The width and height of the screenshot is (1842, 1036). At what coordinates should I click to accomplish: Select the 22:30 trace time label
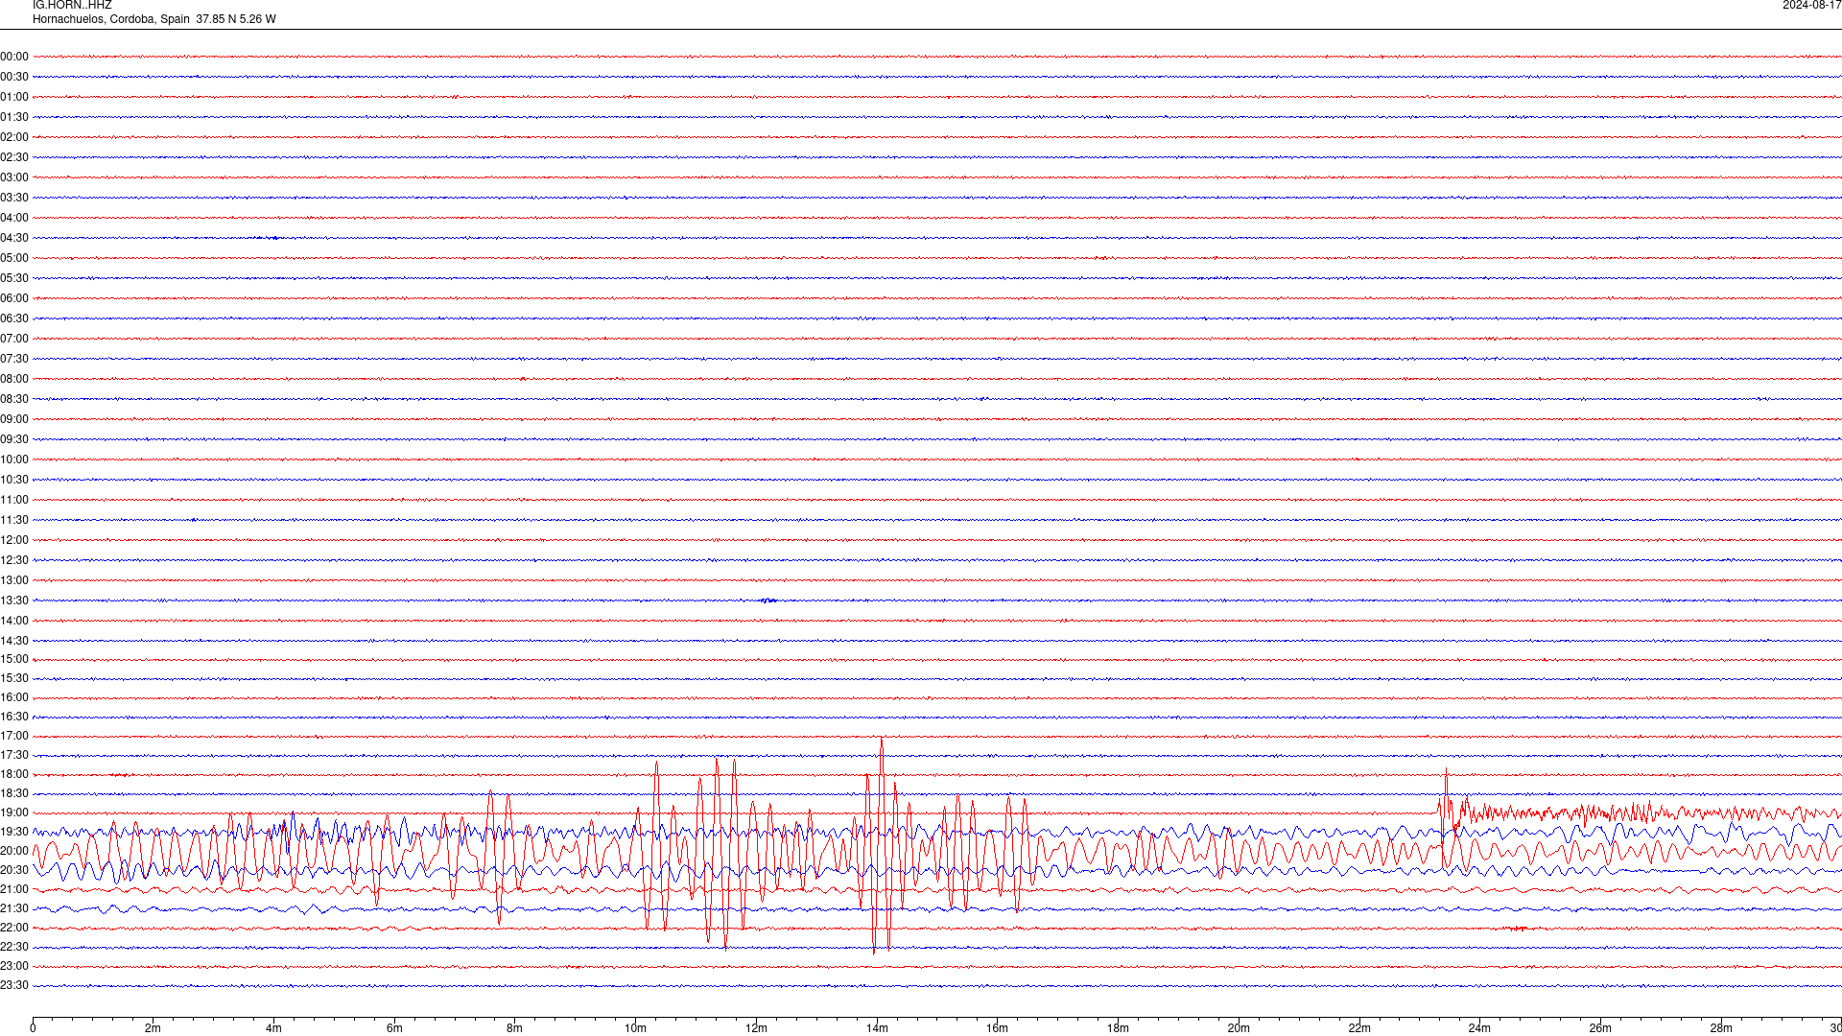pos(14,947)
